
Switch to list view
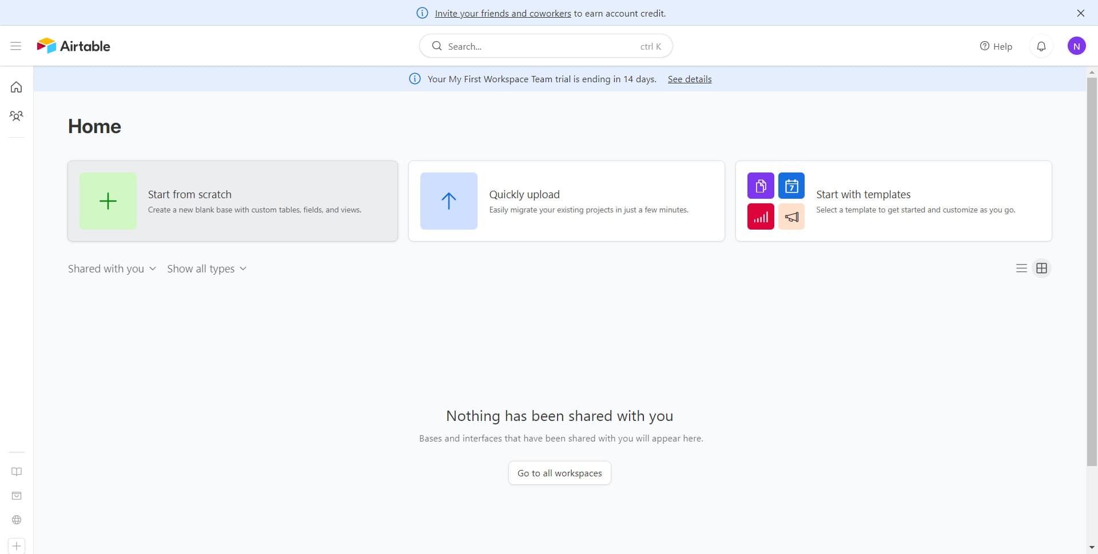coord(1021,268)
